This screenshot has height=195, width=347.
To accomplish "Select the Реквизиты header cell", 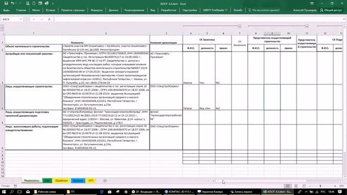I will 77,40.
